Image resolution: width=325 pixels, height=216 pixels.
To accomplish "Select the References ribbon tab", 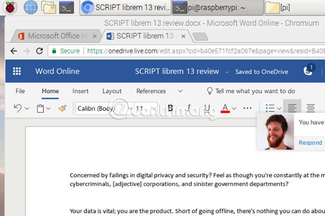I will click(x=151, y=91).
